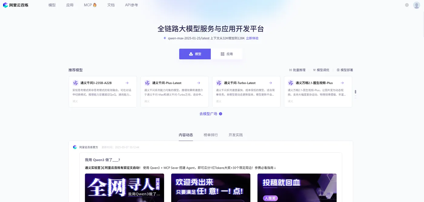Open the 应用 navigation menu
This screenshot has height=202, width=424.
coord(70,5)
